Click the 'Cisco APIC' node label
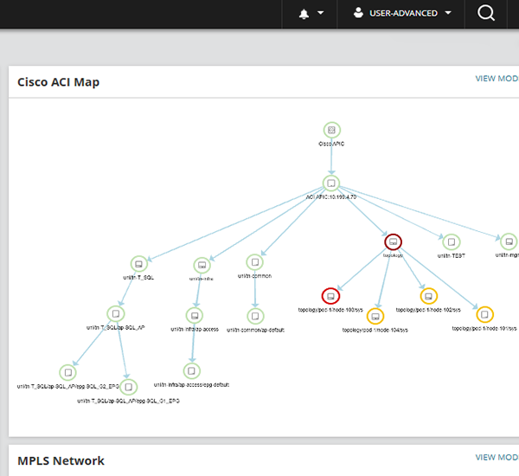The height and width of the screenshot is (476, 519). tap(331, 144)
